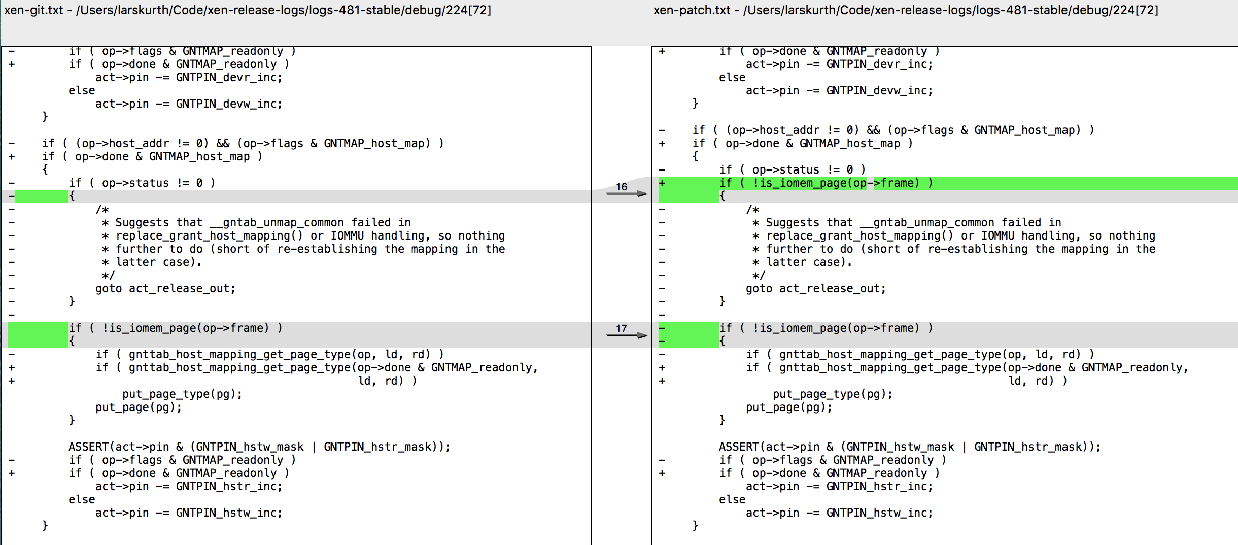Click the xen-git.txt file path header
The image size is (1238, 545).
click(248, 10)
